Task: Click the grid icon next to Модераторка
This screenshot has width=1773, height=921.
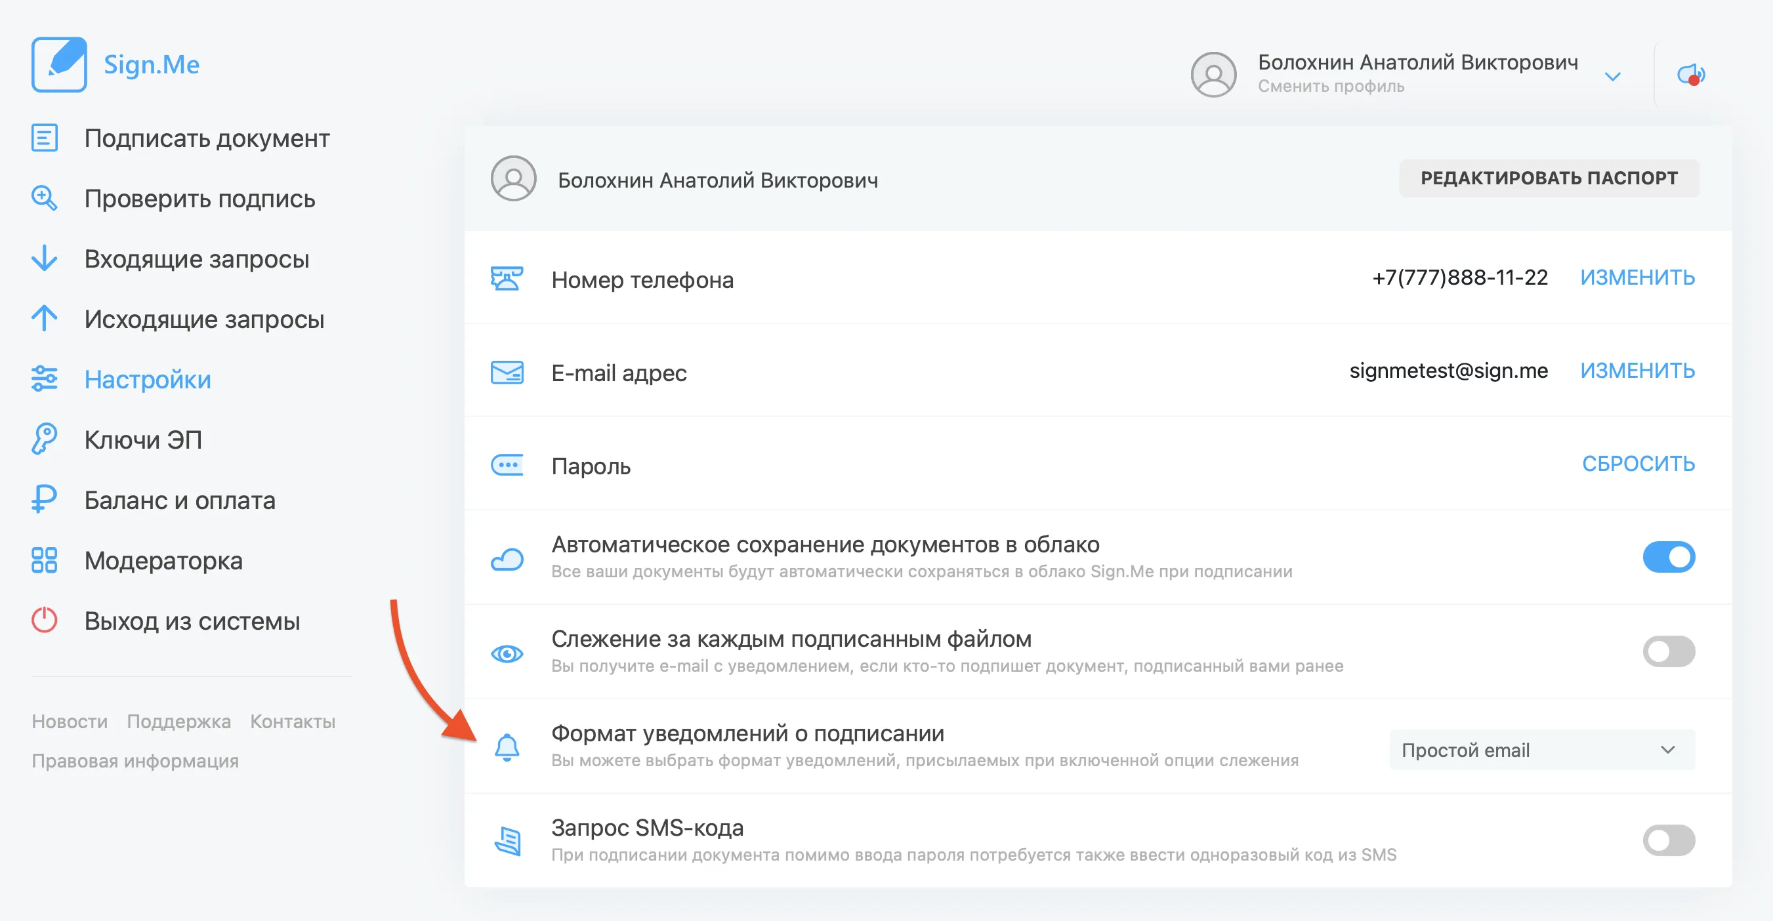Action: coord(45,560)
